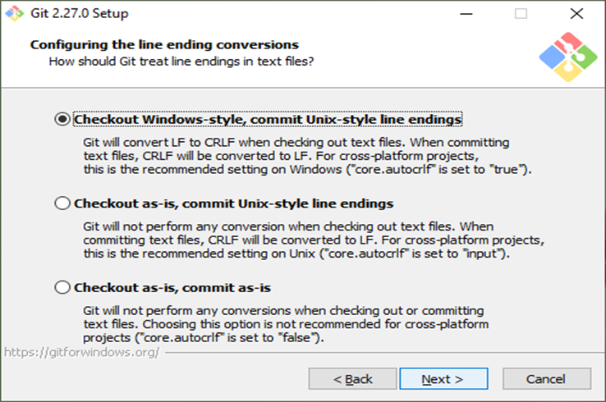The width and height of the screenshot is (606, 402).
Task: Enable the Checkout as-is, commit as-is radio
Action: (x=62, y=288)
